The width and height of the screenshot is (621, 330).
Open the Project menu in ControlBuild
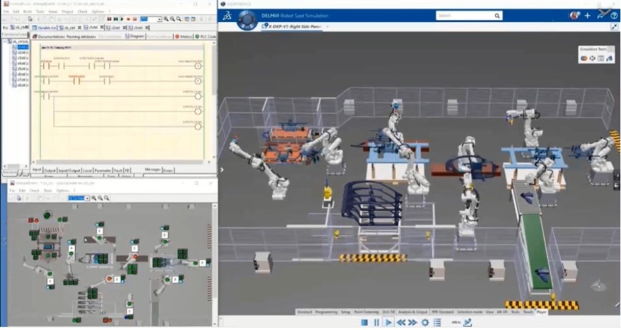(67, 11)
